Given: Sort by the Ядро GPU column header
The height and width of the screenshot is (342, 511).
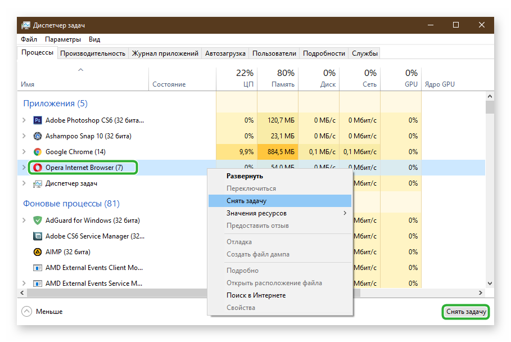Looking at the screenshot, I should 453,79.
